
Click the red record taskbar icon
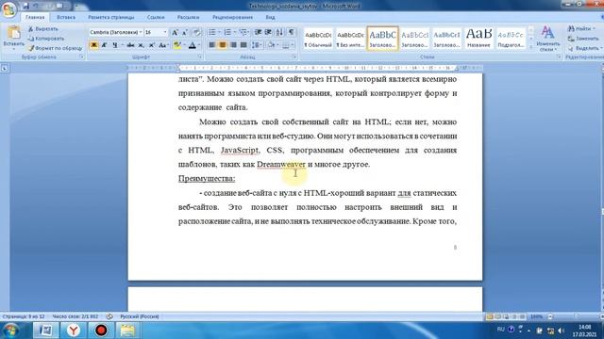[x=101, y=331]
